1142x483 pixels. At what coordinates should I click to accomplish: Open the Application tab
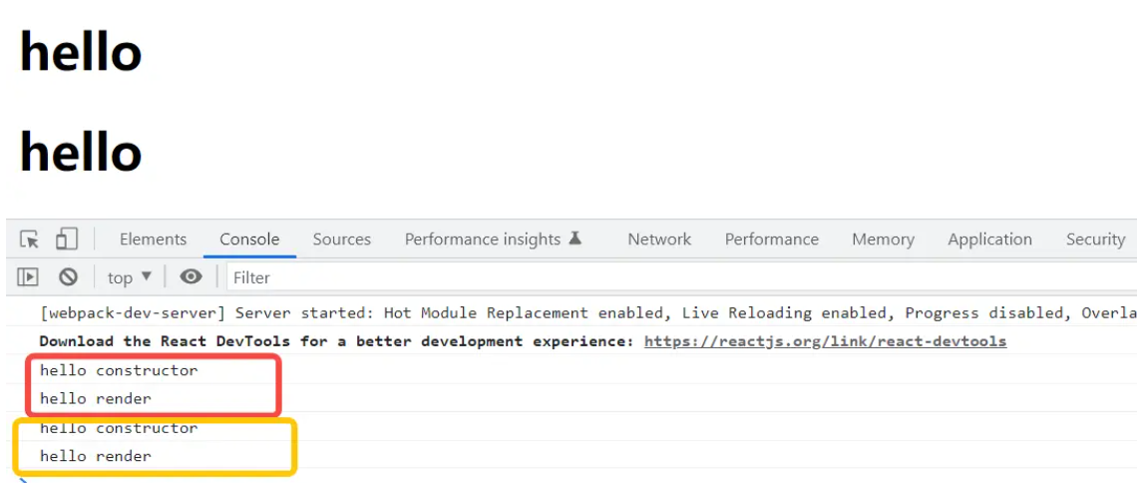[x=989, y=239]
